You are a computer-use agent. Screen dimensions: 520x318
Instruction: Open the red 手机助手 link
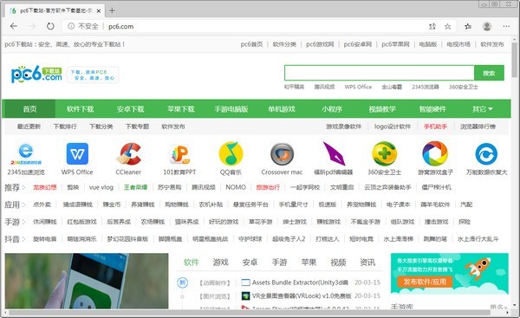[x=435, y=127]
